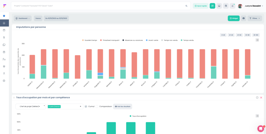The height and width of the screenshot is (134, 266).
Task: Open favorites via the star sidebar icon
Action: pyautogui.click(x=4, y=16)
